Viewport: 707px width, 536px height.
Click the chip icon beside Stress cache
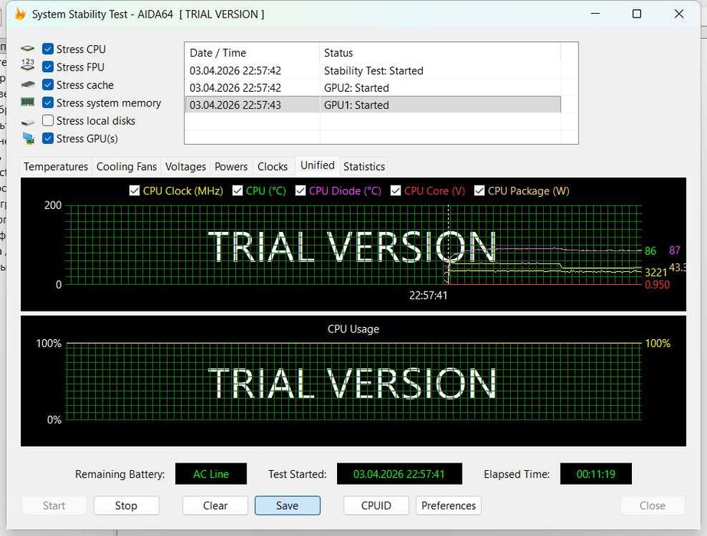point(28,84)
